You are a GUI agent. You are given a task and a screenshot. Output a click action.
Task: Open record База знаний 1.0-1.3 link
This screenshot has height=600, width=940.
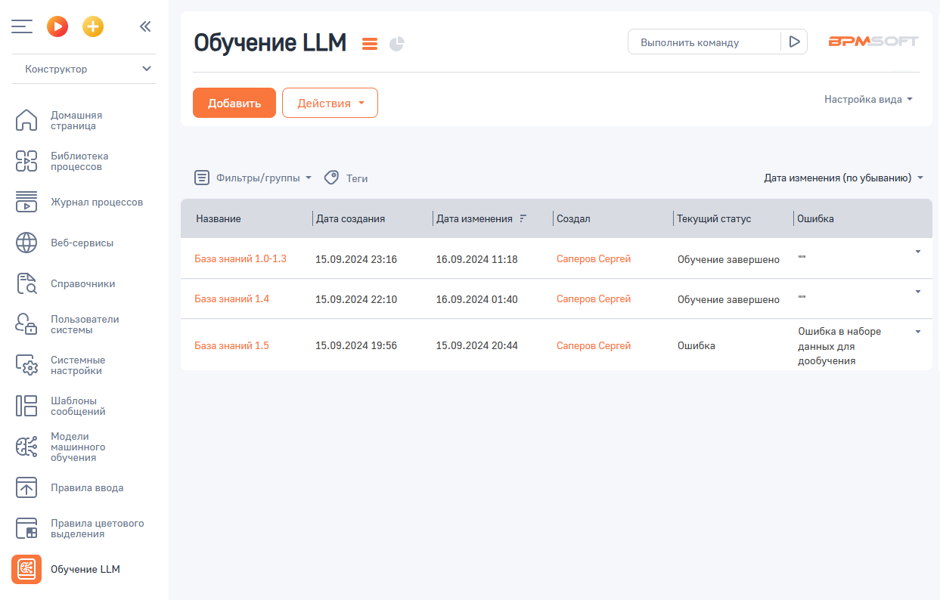[x=240, y=258]
